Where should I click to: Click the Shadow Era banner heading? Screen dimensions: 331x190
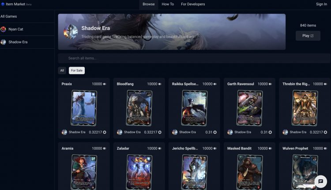click(96, 28)
